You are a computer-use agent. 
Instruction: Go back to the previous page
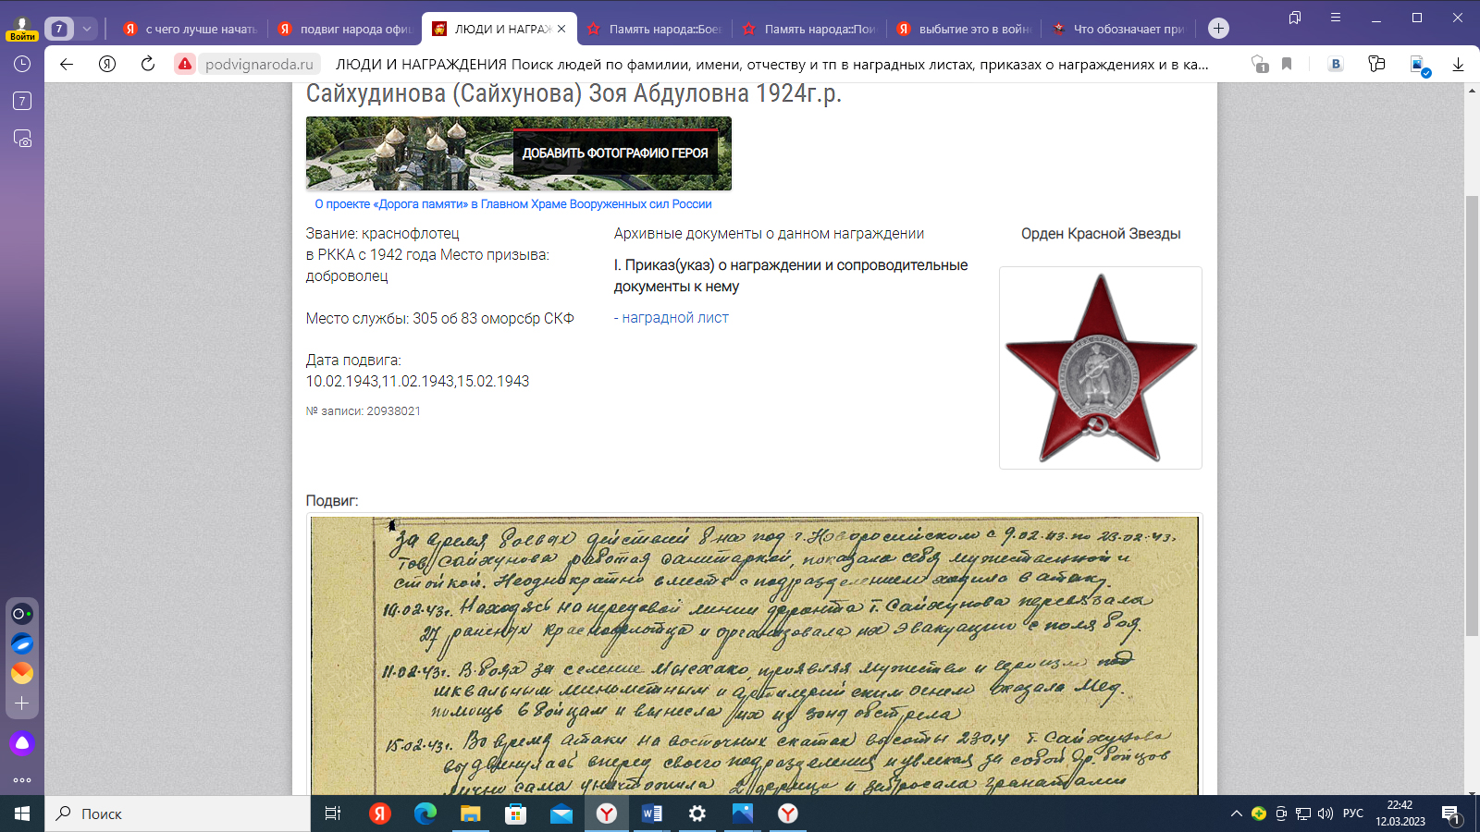point(66,64)
